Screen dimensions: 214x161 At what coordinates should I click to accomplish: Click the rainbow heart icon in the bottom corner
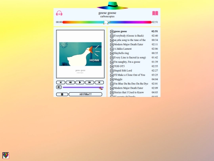point(6,155)
